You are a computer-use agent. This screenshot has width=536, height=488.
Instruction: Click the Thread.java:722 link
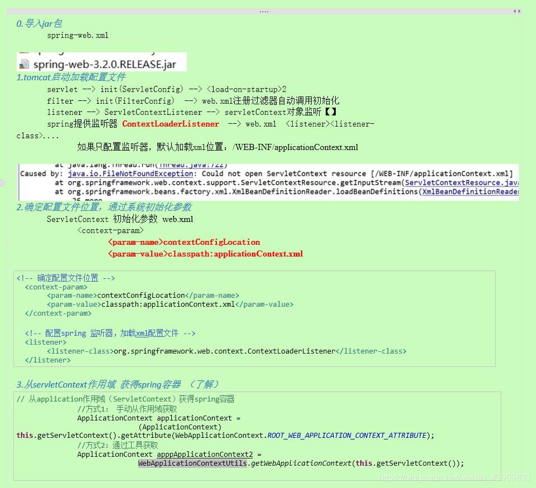coord(191,165)
